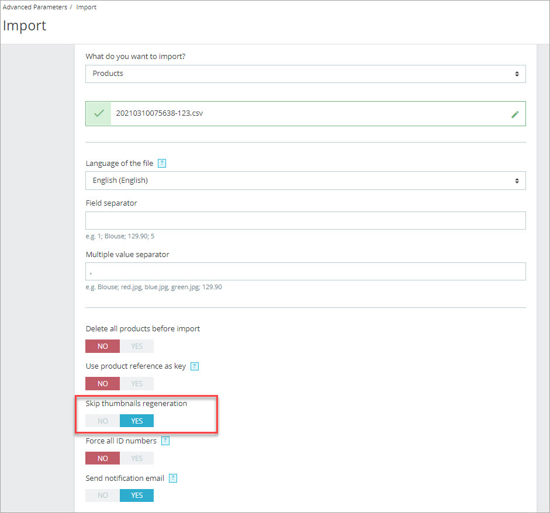This screenshot has height=513, width=550.
Task: Turn on Force all ID numbers
Action: tap(137, 459)
